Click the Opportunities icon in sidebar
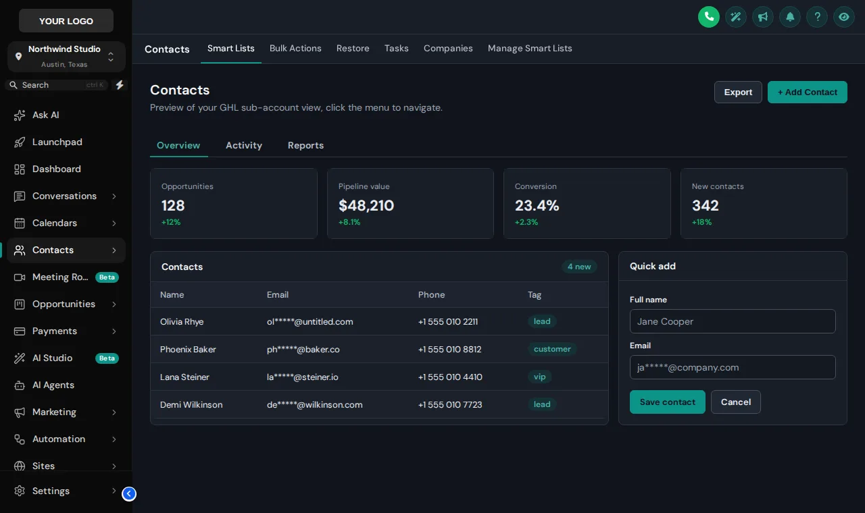This screenshot has height=513, width=865. (20, 304)
